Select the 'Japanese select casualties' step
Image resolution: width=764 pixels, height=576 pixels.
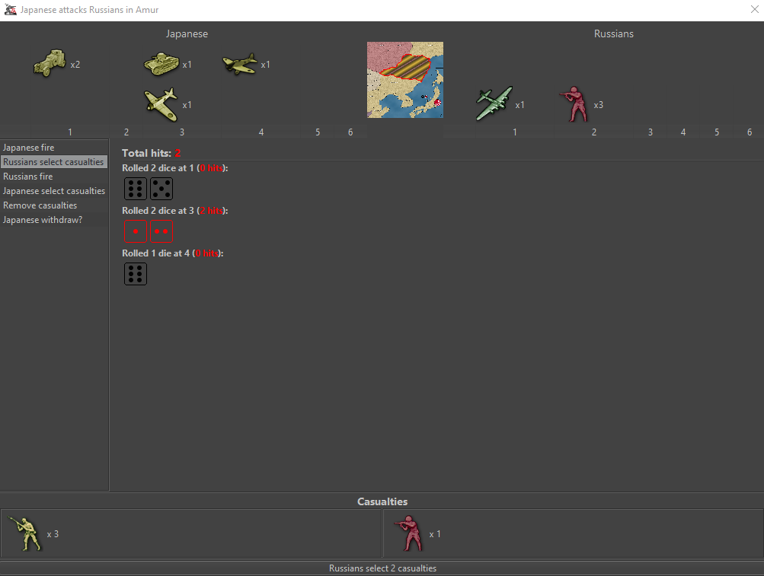[x=54, y=191]
